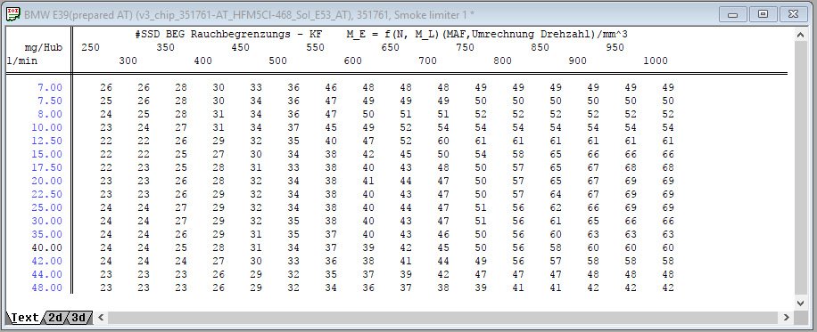
Task: Select the 20.00 row header
Action: [46, 181]
